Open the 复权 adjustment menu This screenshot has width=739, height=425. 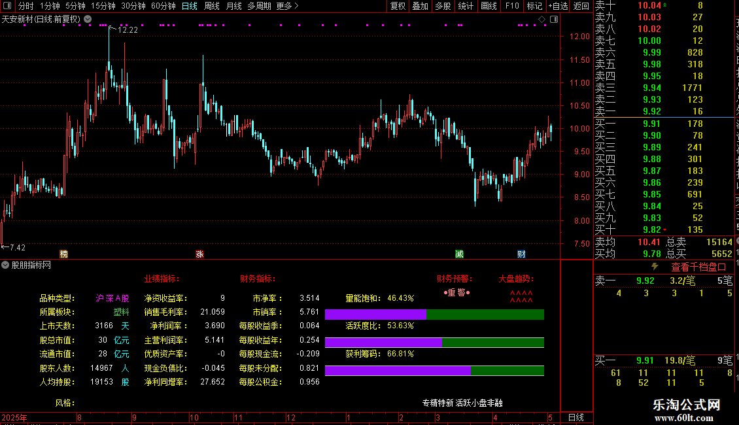398,6
